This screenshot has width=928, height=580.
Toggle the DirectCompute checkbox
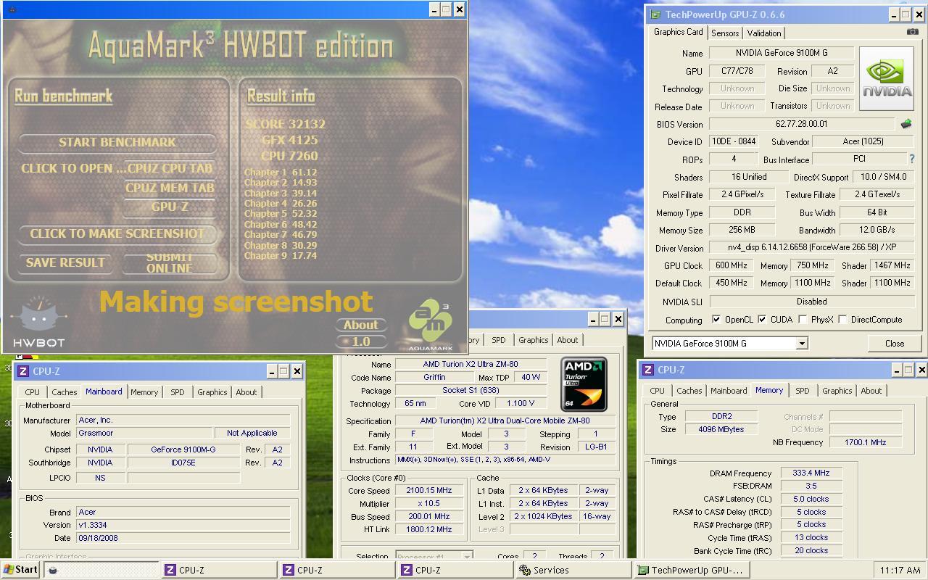click(843, 320)
